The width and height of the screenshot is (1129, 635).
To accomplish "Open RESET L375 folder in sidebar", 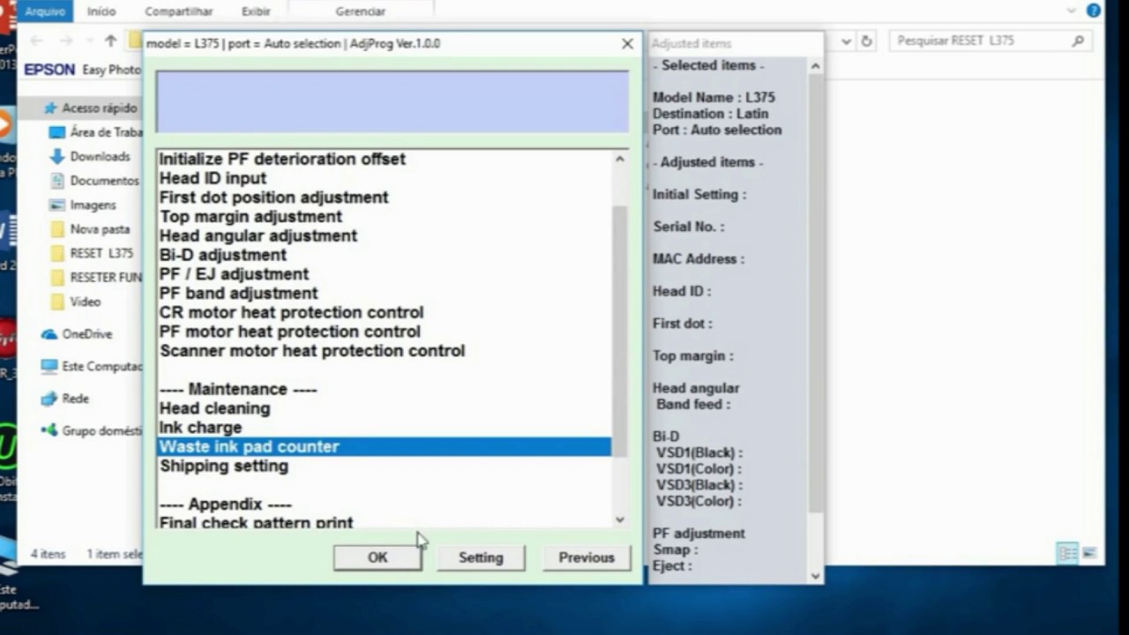I will (92, 253).
